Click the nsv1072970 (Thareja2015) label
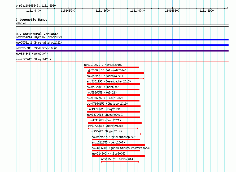Image resolution: width=236 pixels, height=172 pixels. pos(103,65)
